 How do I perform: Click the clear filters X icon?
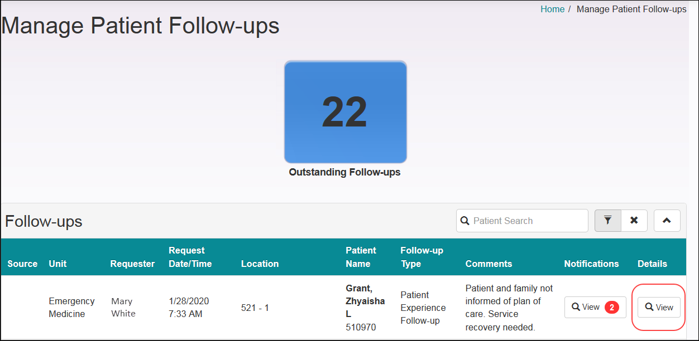click(x=634, y=221)
